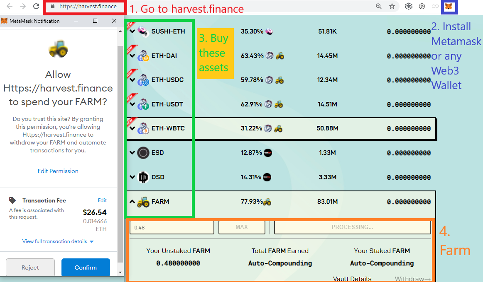The image size is (483, 282).
Task: Click the 0.480000000 unstaked FARM balance
Action: [x=178, y=263]
